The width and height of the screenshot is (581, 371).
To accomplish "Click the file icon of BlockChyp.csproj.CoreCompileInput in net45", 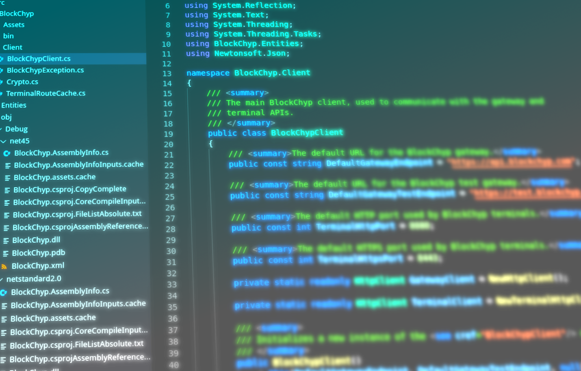I will [x=7, y=203].
